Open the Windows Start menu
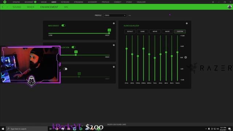The width and height of the screenshot is (233, 131). coord(3,129)
